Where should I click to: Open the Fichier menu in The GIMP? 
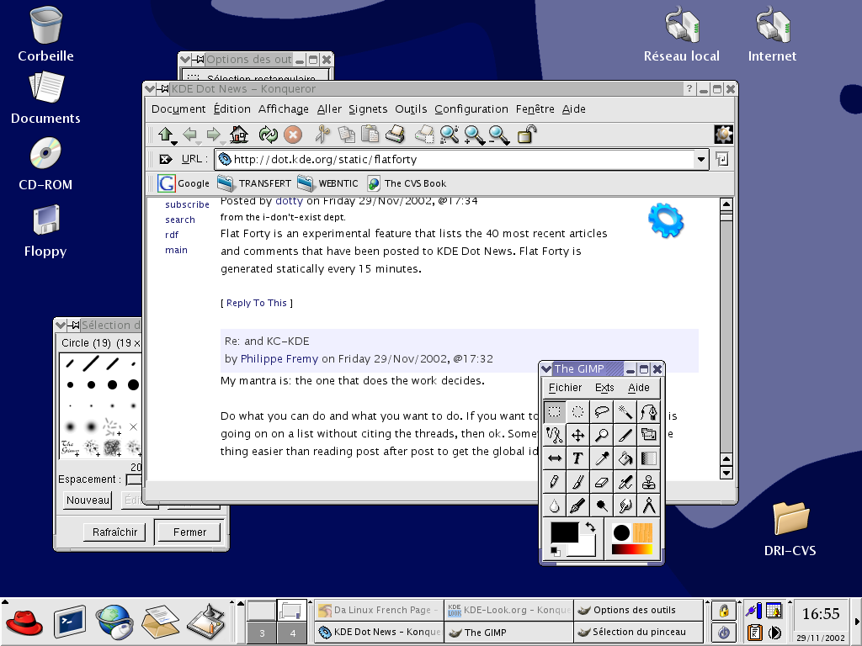(565, 387)
